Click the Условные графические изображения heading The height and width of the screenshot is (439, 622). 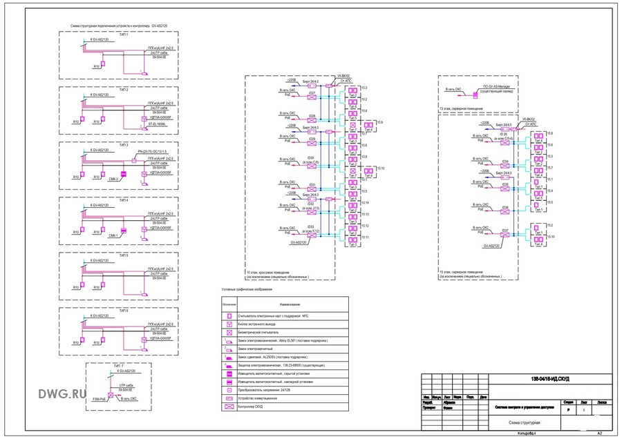pos(247,290)
